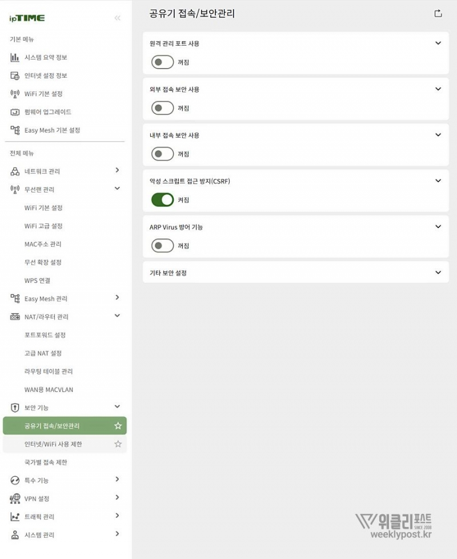
Task: Select 국가별 접속 제한 menu item
Action: (46, 462)
